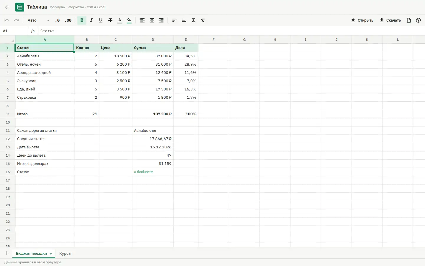Click the back arrow icon
Image resolution: width=425 pixels, height=266 pixels.
[7, 7]
